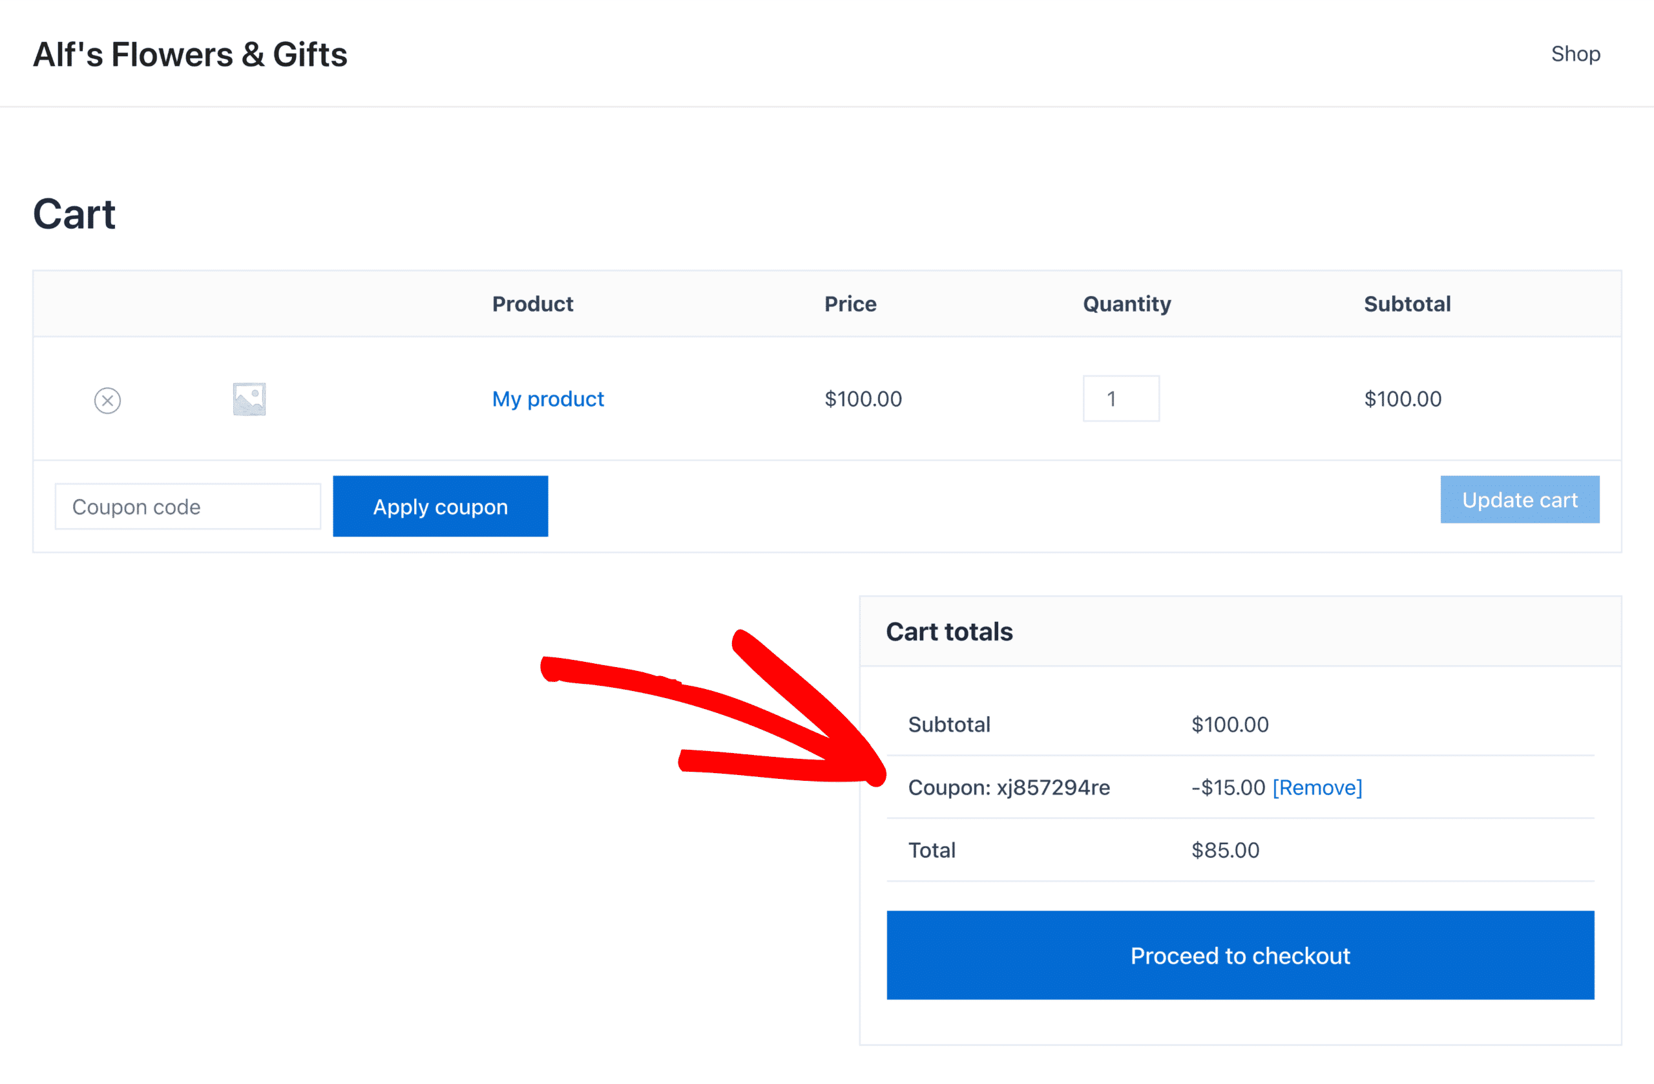Update cart contents
The image size is (1654, 1084).
[x=1520, y=499]
